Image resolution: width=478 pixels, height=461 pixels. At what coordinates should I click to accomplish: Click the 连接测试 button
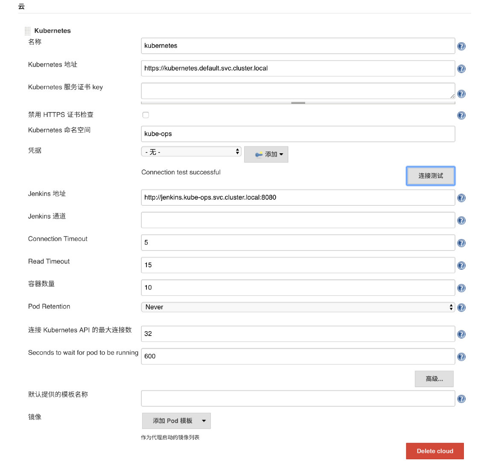430,175
